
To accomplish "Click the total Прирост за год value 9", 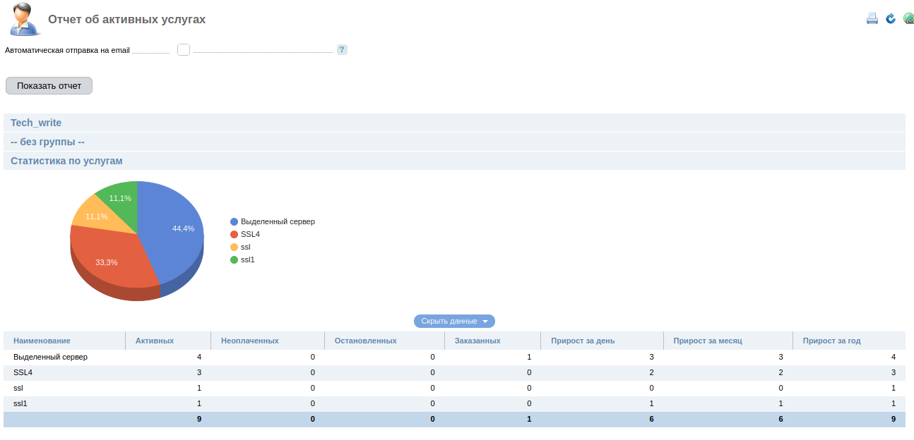I will 894,419.
